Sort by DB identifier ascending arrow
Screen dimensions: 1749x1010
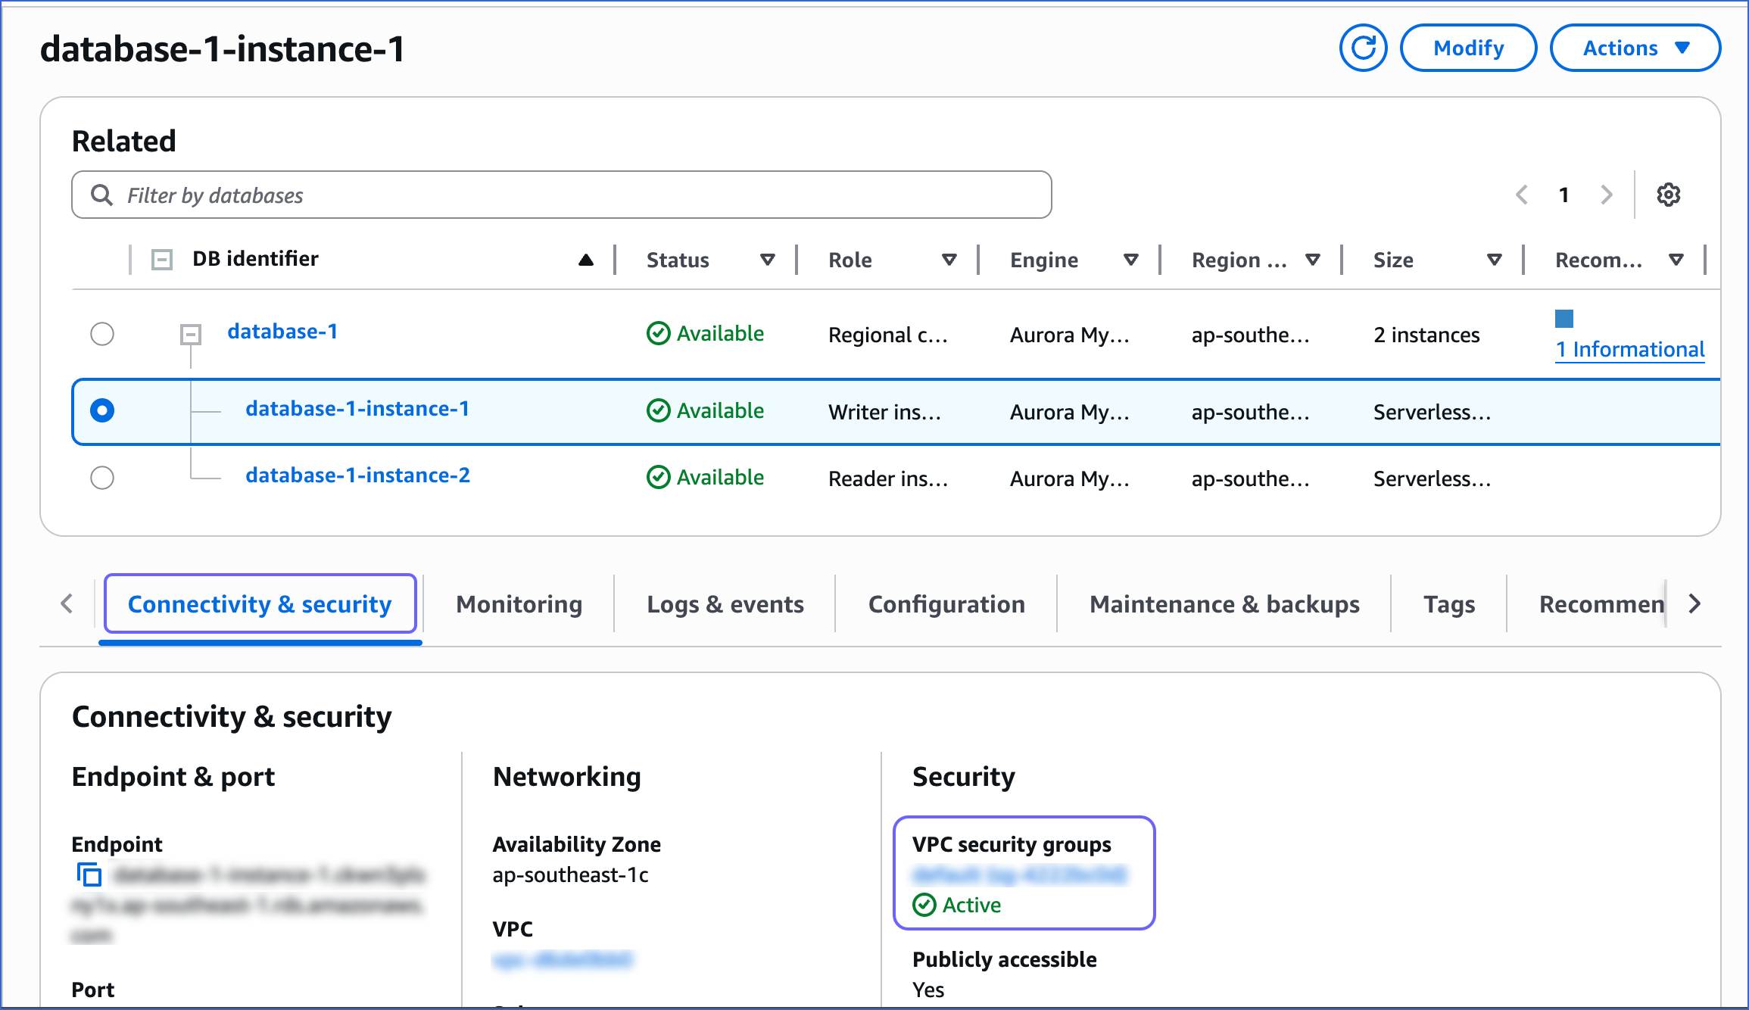coord(586,260)
